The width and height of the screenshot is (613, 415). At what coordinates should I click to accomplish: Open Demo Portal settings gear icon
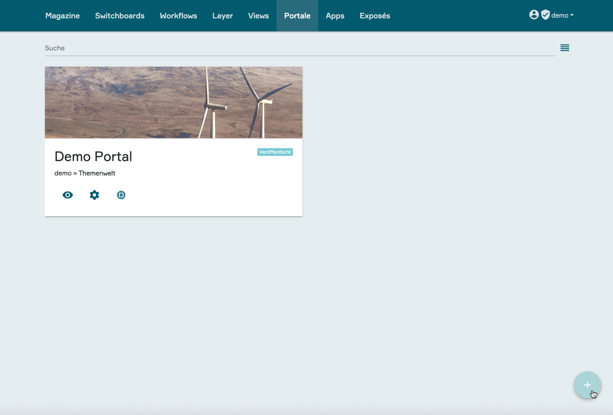click(94, 195)
